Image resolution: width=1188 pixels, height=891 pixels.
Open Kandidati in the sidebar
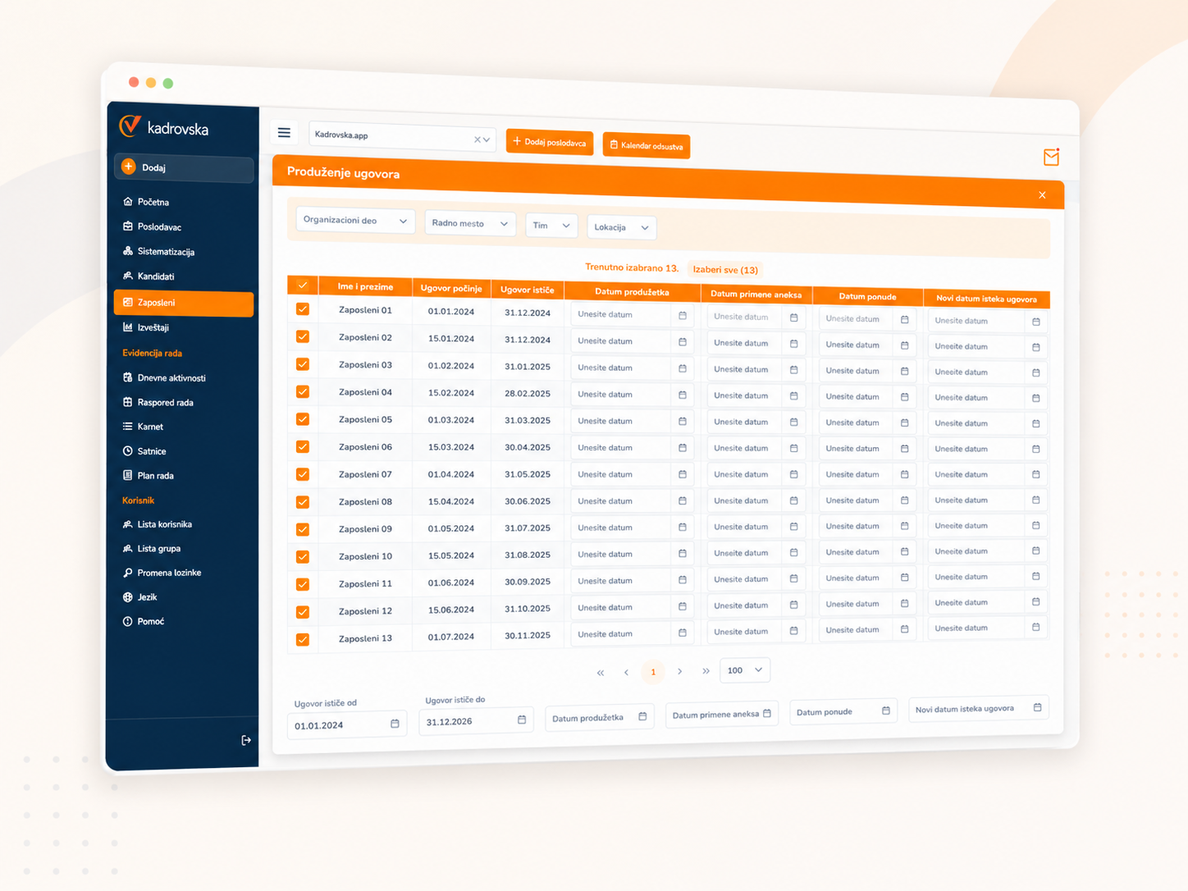tap(155, 276)
